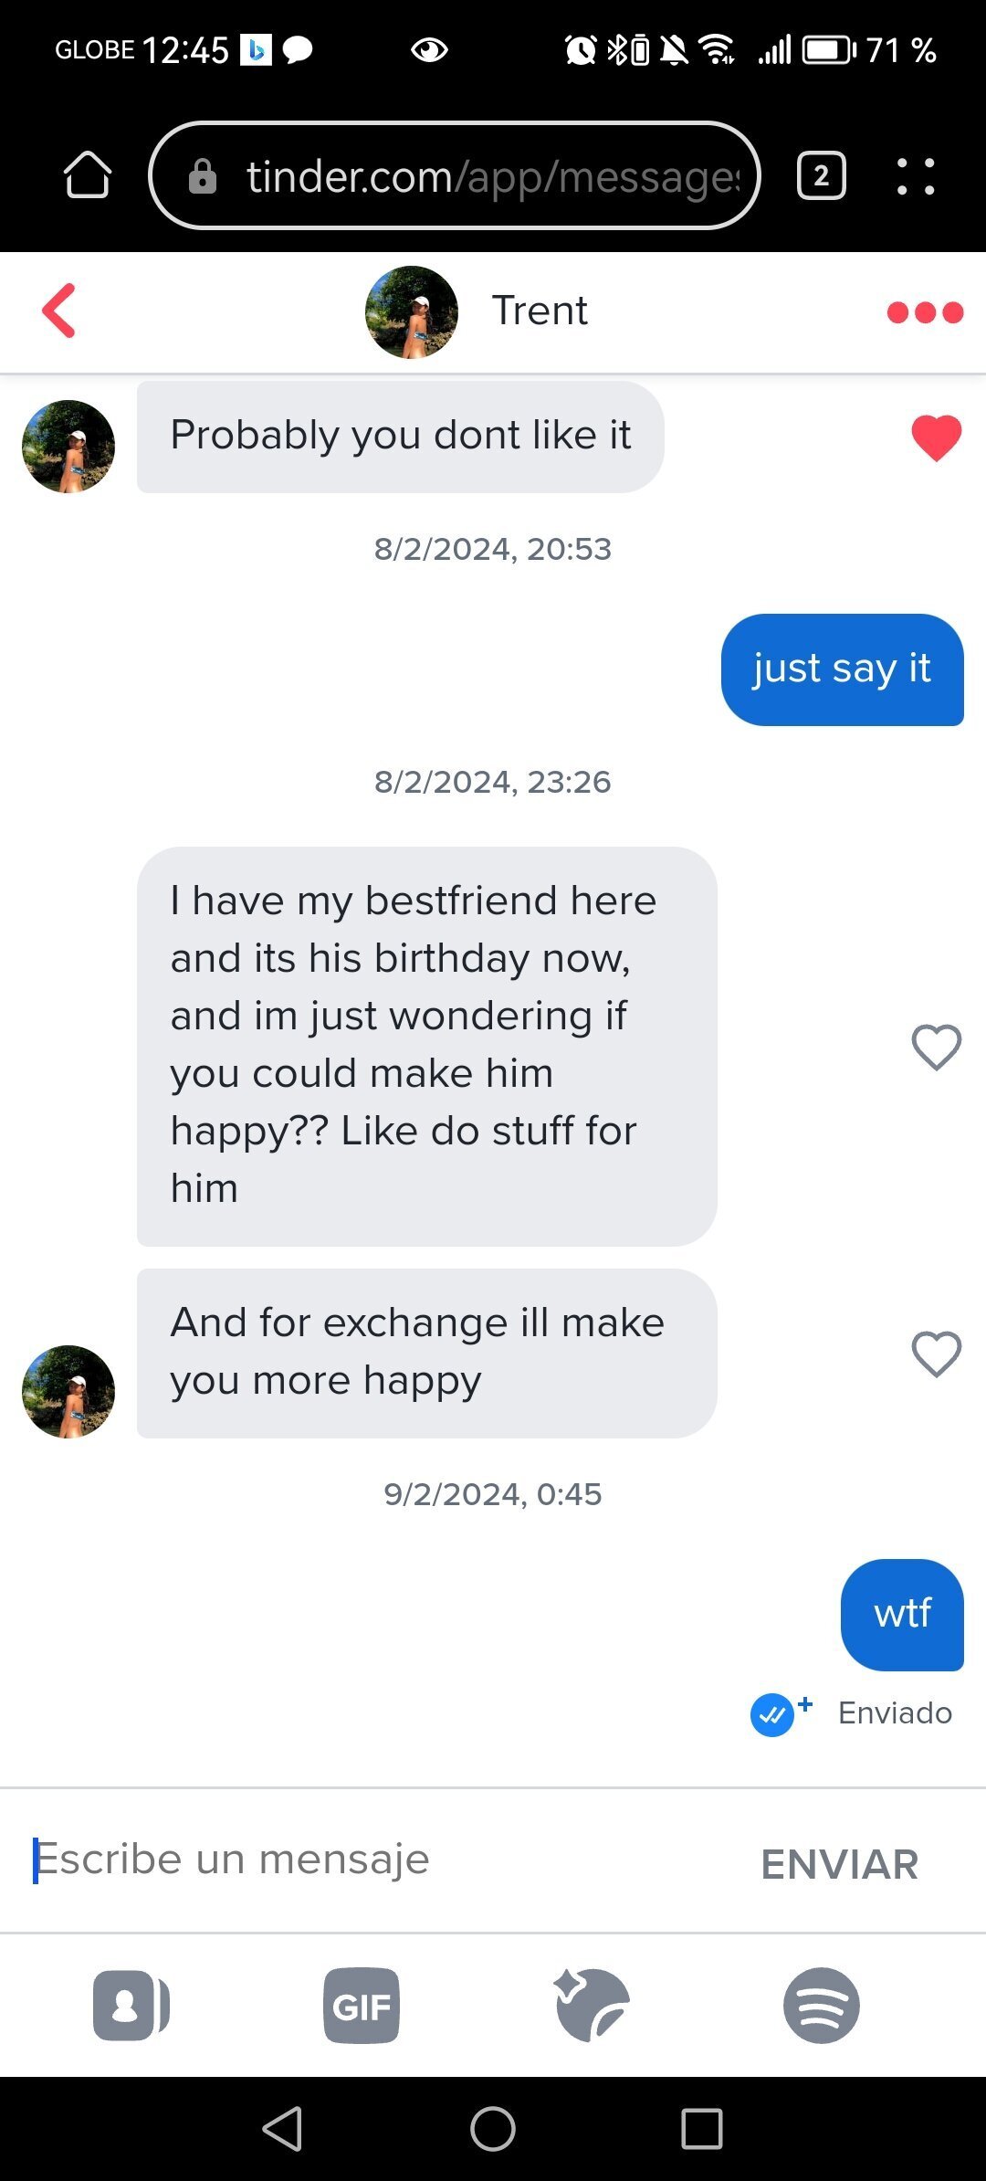Tap the Android back navigation button
986x2181 pixels.
282,2128
